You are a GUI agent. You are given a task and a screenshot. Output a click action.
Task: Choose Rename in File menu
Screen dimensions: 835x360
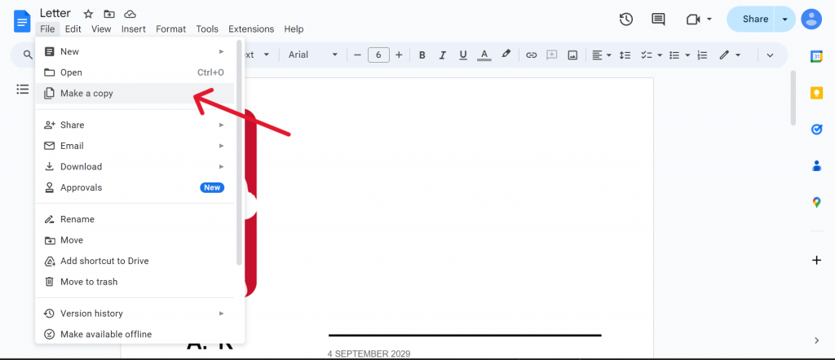coord(135,219)
